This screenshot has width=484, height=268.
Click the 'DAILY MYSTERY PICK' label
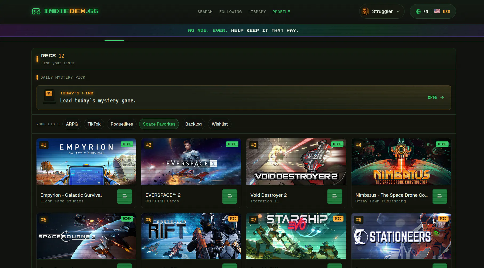[63, 78]
